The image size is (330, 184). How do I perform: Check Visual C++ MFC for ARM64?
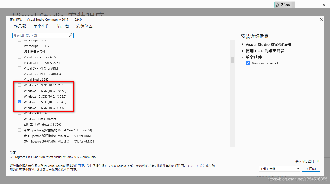click(19, 74)
